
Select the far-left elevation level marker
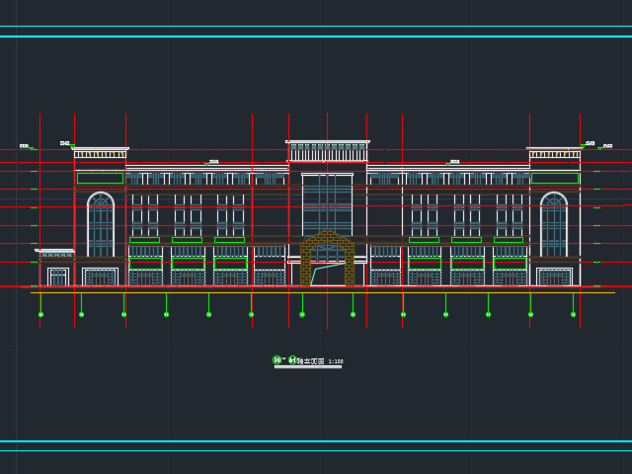click(x=25, y=147)
